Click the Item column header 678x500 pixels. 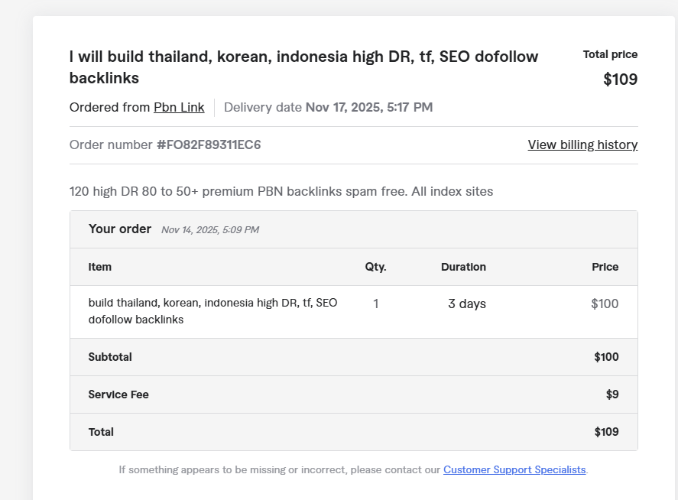point(100,267)
